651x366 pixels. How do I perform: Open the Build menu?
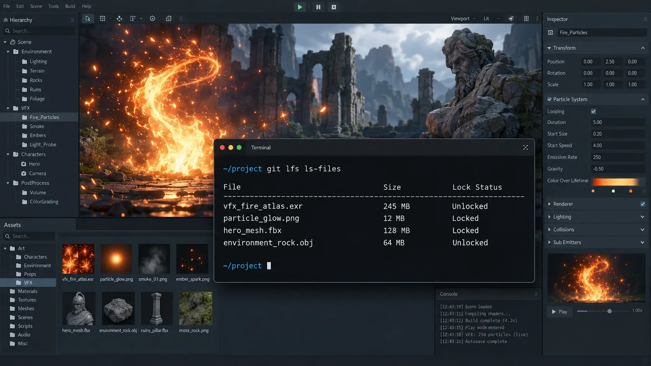coord(70,6)
